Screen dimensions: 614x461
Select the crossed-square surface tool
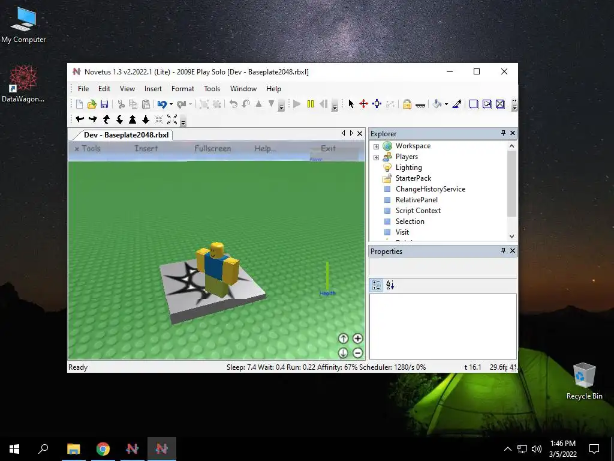(500, 104)
